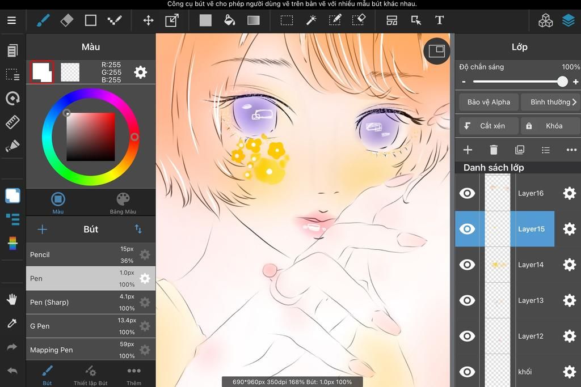Delete layer with trash icon
The height and width of the screenshot is (387, 581).
coord(494,150)
